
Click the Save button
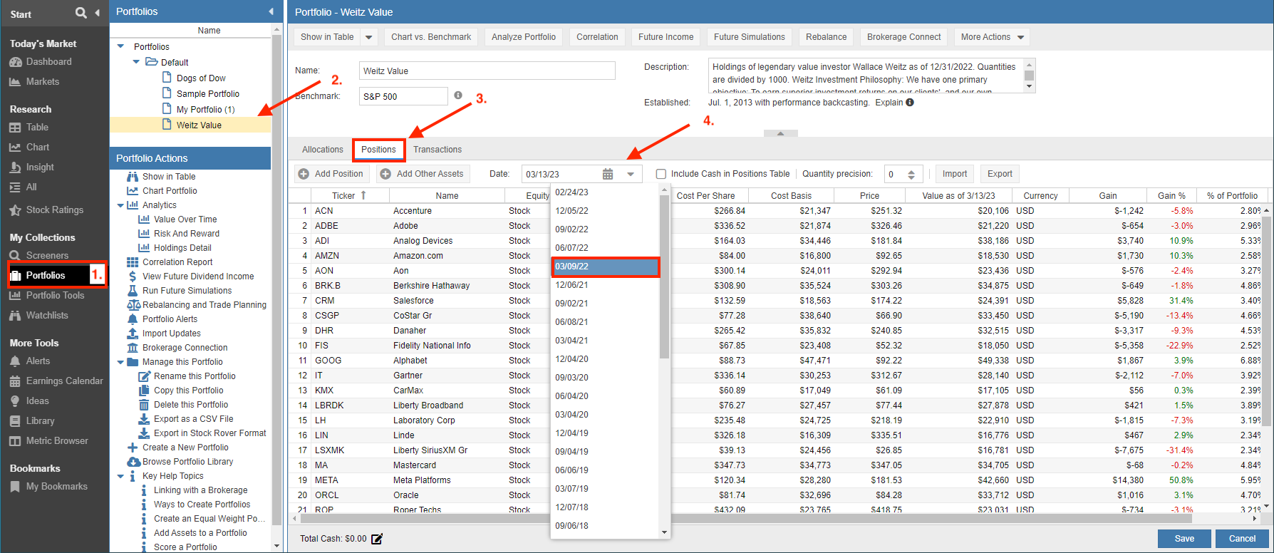[x=1184, y=539]
